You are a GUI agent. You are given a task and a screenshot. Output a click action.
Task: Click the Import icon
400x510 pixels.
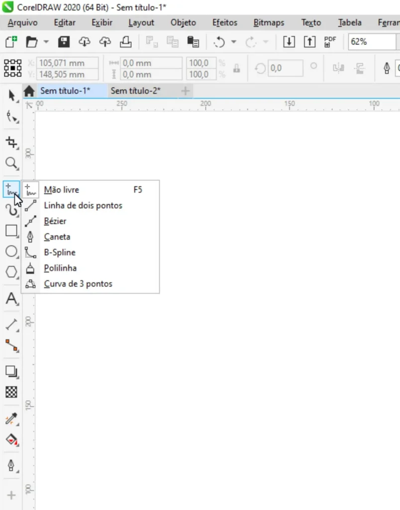point(289,42)
